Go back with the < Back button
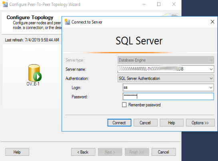 click(x=83, y=152)
